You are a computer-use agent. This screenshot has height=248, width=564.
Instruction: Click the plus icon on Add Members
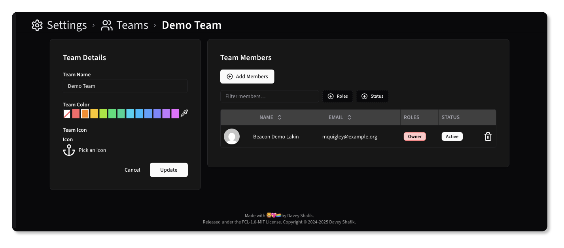click(x=229, y=76)
